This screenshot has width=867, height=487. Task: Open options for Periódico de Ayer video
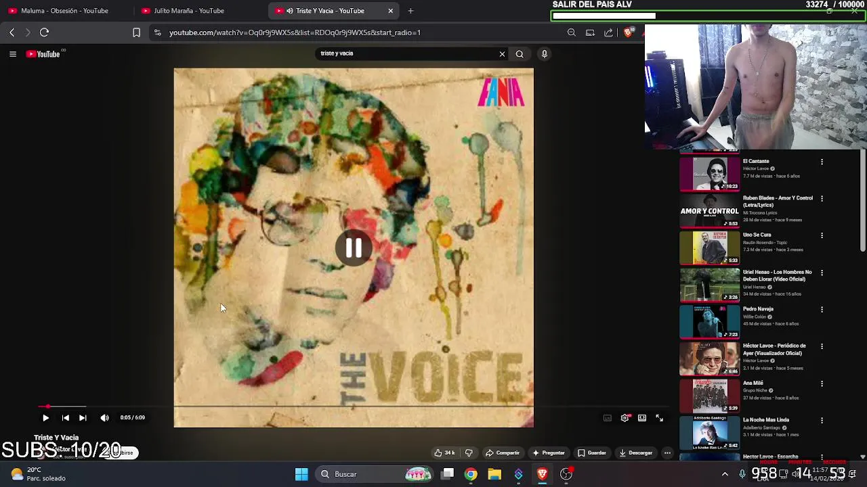[x=822, y=346]
